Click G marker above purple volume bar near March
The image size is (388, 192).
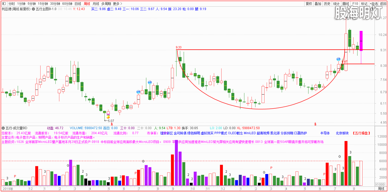point(68,165)
